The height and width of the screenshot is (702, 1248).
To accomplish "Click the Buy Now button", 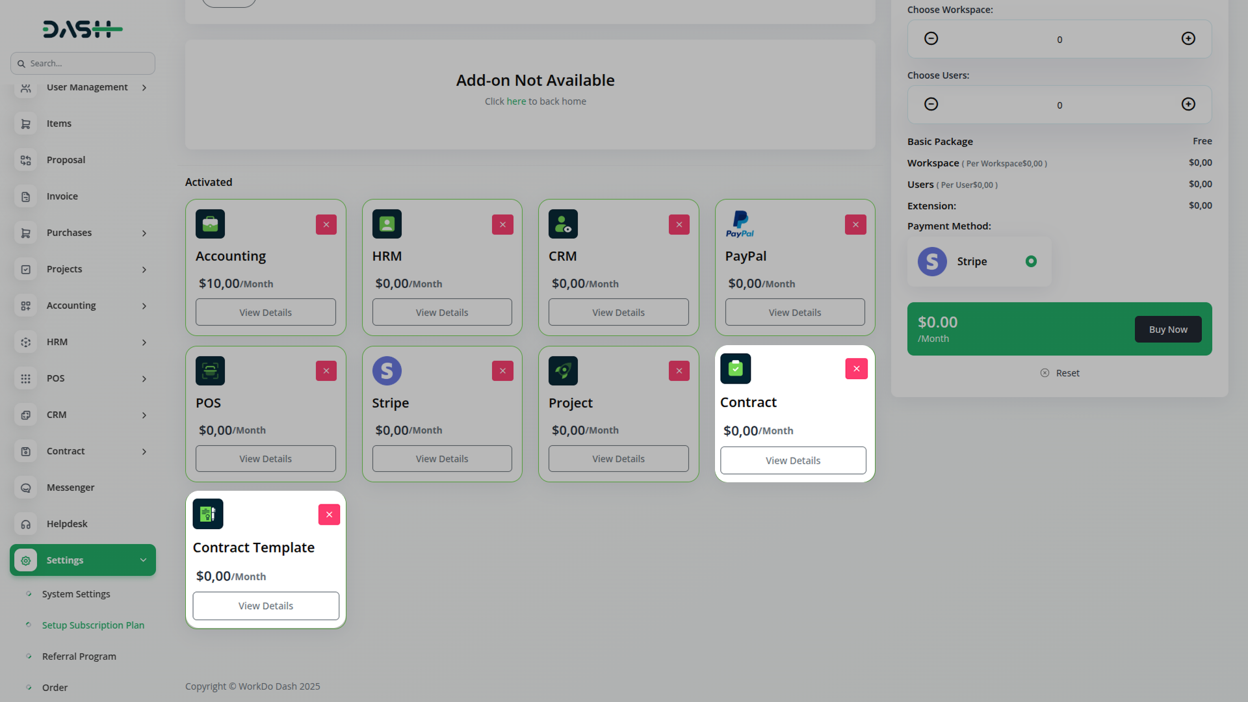I will coord(1168,330).
